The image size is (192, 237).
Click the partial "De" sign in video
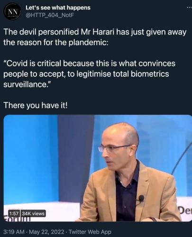(x=185, y=211)
